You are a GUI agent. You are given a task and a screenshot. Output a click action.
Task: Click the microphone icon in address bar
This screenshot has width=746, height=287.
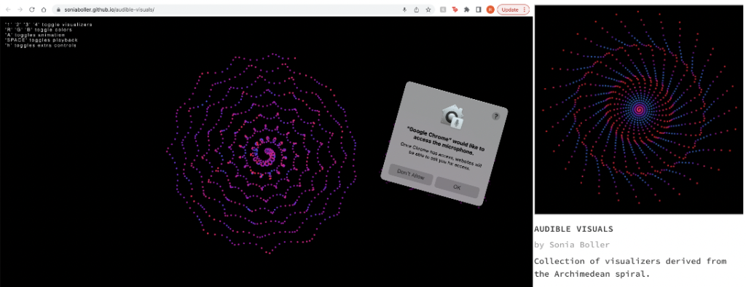(404, 9)
